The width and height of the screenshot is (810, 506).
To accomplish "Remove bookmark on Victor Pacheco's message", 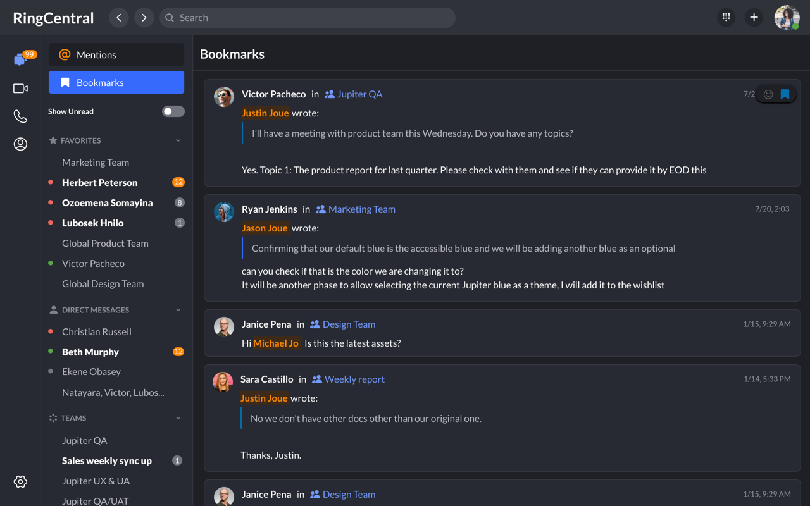I will pyautogui.click(x=785, y=94).
